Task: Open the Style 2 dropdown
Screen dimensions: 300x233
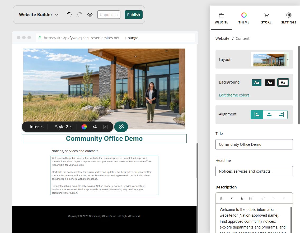Action: pos(64,127)
